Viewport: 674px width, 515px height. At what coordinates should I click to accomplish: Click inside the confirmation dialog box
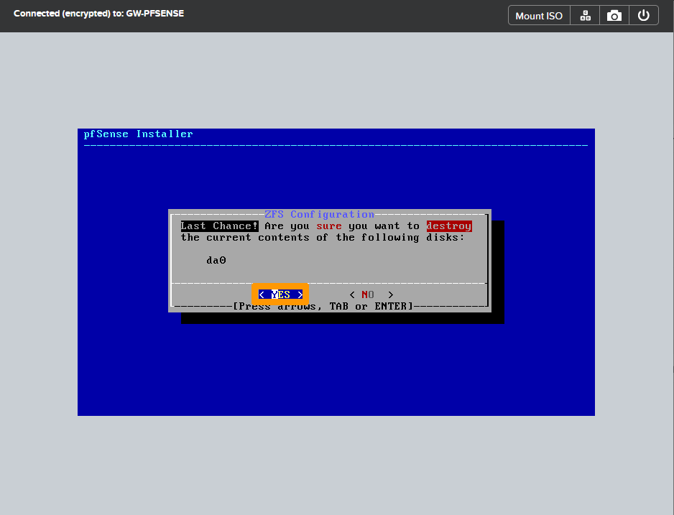point(329,259)
